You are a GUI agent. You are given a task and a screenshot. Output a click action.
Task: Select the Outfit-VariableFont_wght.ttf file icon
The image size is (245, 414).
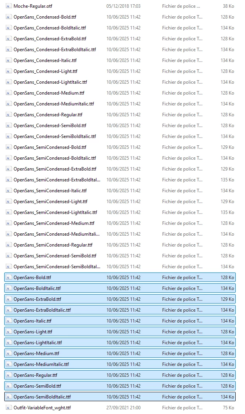point(9,407)
